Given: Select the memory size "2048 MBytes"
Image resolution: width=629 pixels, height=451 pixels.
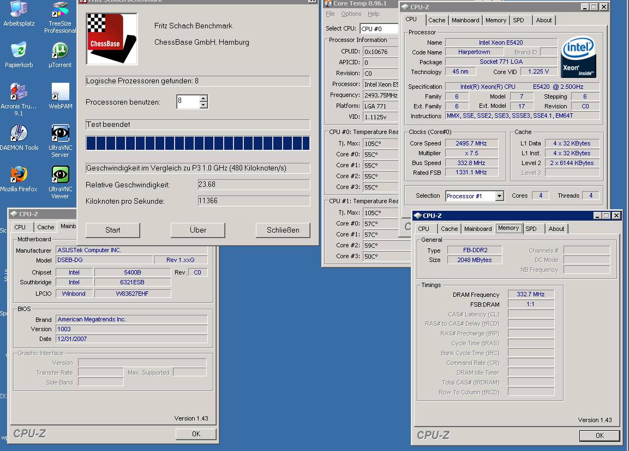Looking at the screenshot, I should (x=475, y=260).
